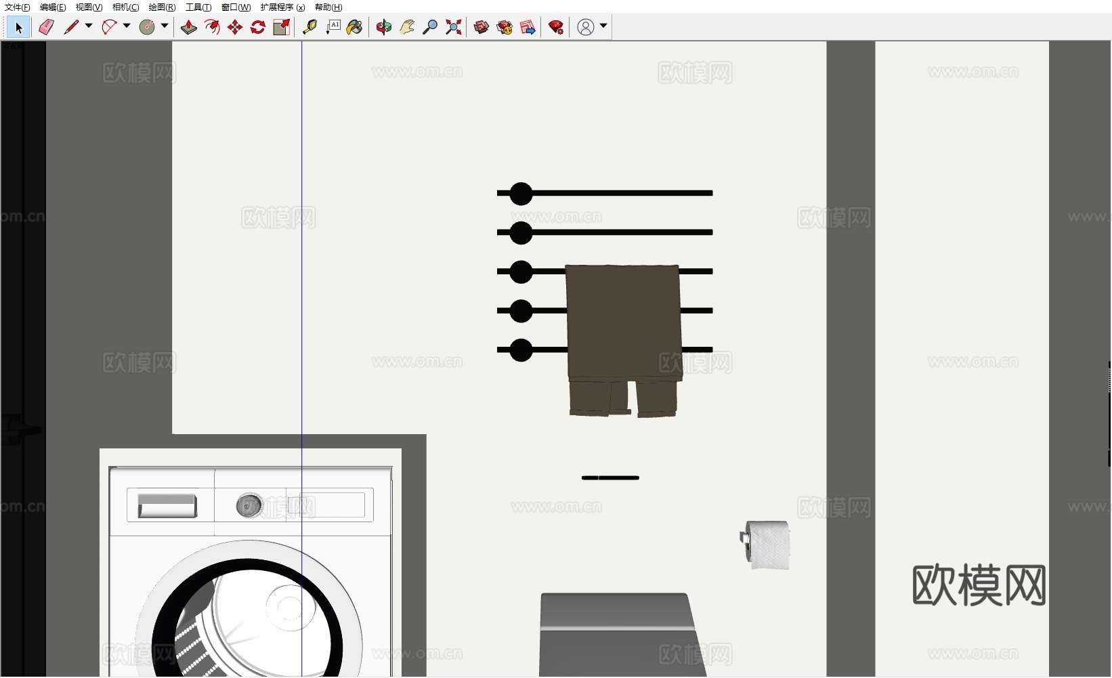This screenshot has height=678, width=1112.
Task: Open the 编辑(E) menu
Action: point(53,7)
